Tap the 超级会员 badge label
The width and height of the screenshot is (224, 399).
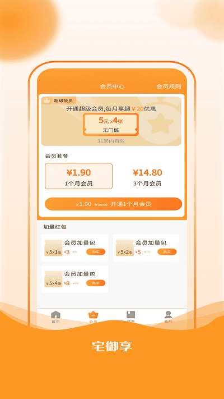[63, 100]
